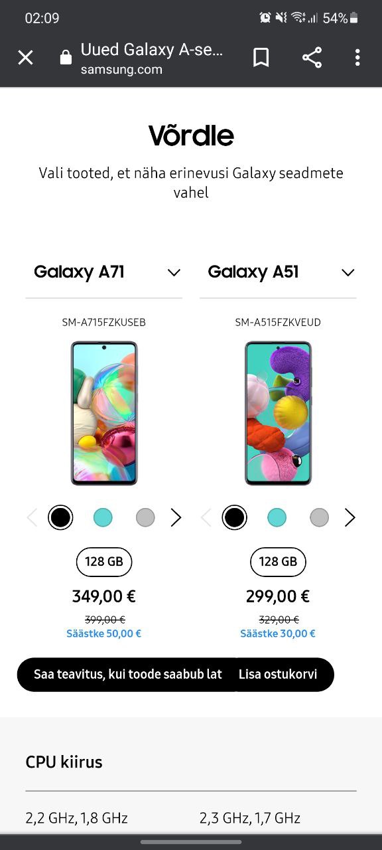
Task: Select black color for Galaxy A71
Action: (x=60, y=517)
